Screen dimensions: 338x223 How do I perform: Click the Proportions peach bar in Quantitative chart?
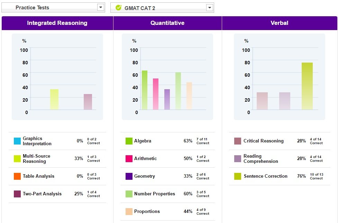[x=189, y=96]
